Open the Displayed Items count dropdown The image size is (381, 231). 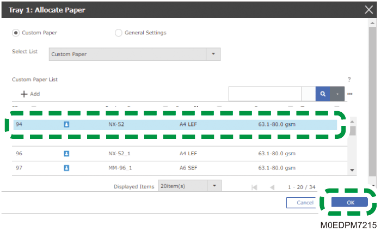[214, 186]
